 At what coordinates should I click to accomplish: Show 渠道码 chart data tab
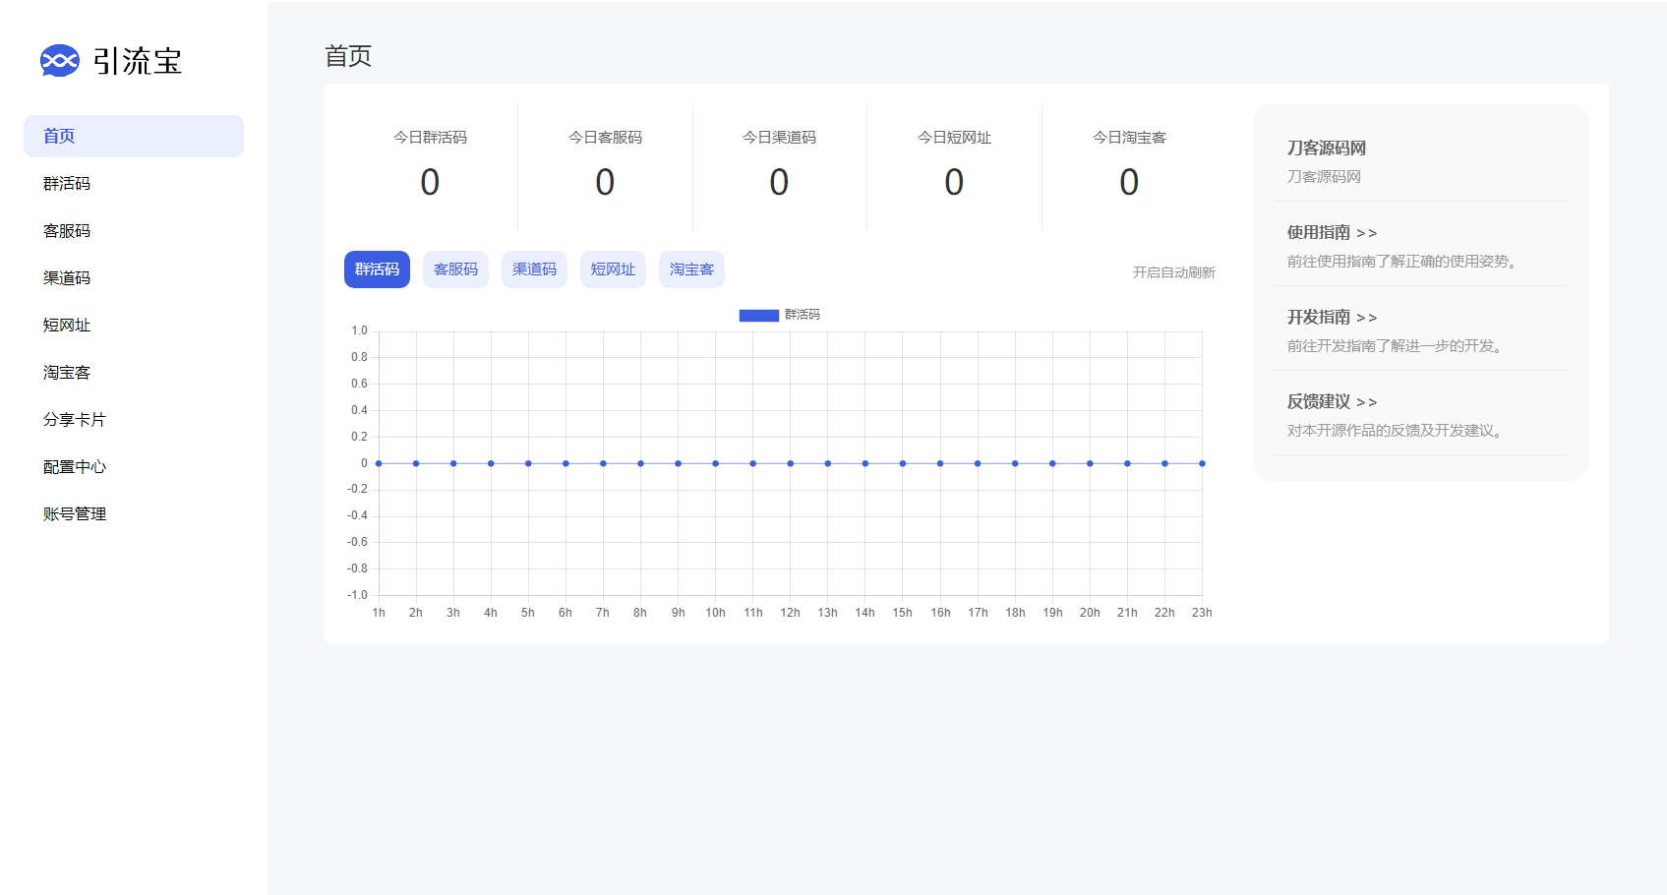[534, 269]
